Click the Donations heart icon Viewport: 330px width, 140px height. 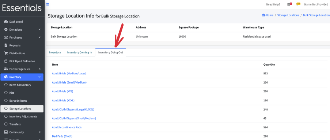(x=6, y=30)
